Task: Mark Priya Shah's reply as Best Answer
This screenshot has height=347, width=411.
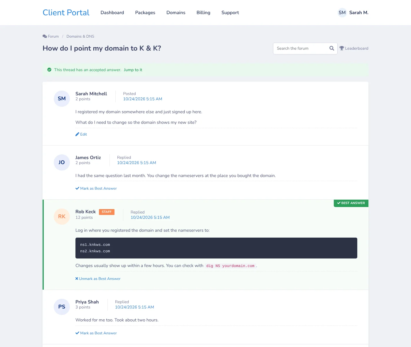Action: click(96, 333)
